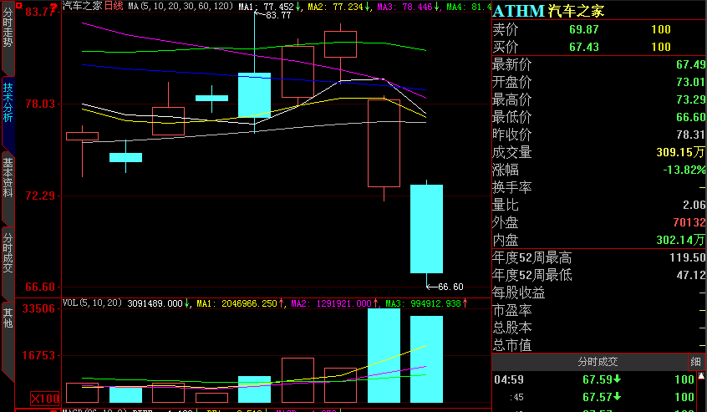Click the yellow MA2: 77.234 readout
The width and height of the screenshot is (707, 412).
tap(335, 7)
